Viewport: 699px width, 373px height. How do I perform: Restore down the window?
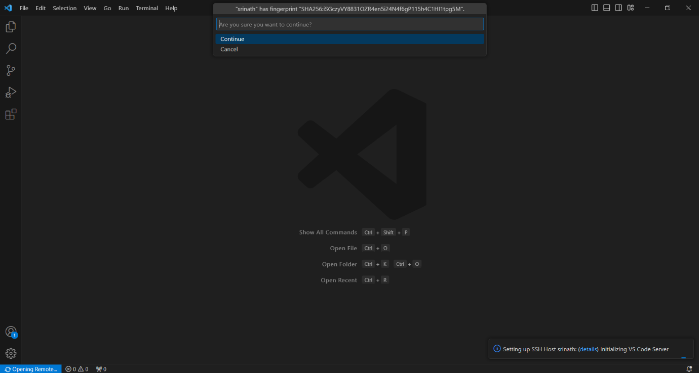point(668,8)
